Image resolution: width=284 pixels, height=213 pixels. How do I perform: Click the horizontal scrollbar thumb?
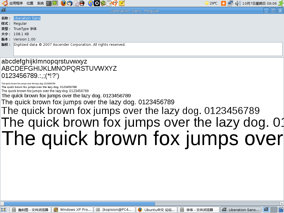79,204
